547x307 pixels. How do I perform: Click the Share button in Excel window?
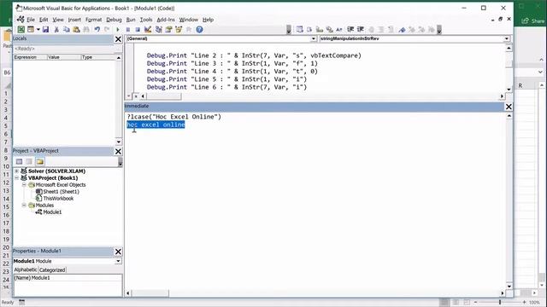click(x=533, y=20)
